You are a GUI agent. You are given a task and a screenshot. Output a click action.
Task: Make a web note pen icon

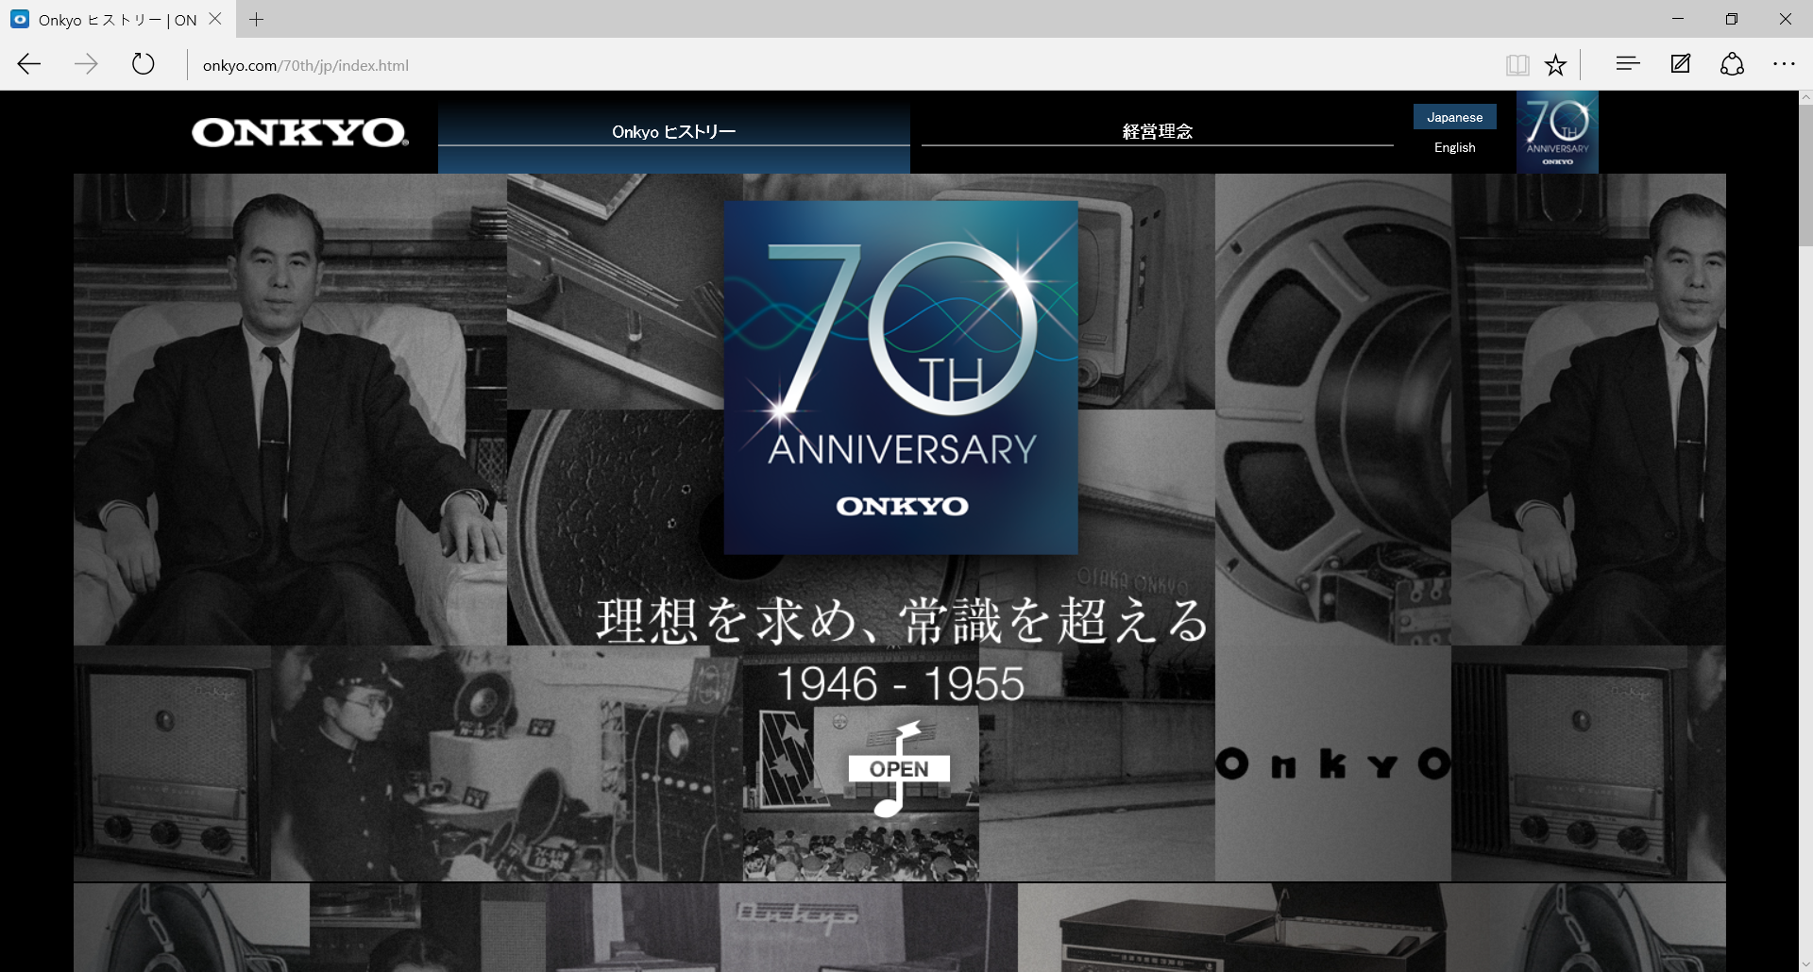tap(1681, 63)
